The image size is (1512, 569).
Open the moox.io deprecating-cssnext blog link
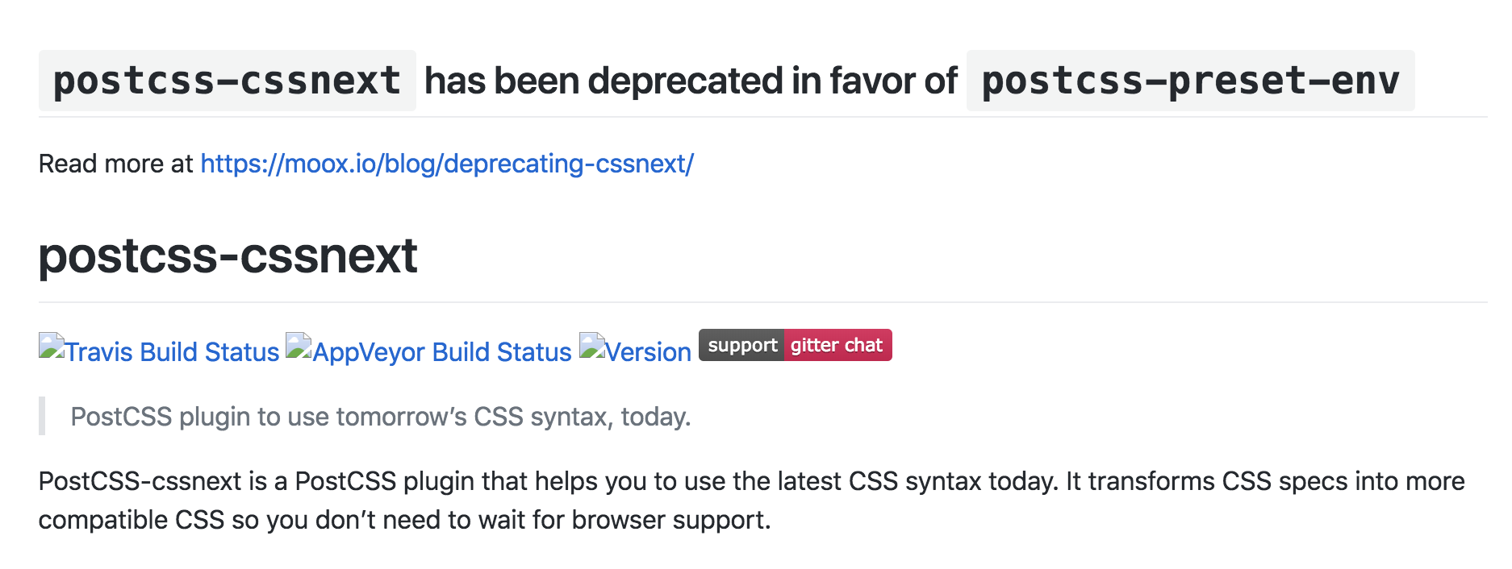pyautogui.click(x=447, y=164)
